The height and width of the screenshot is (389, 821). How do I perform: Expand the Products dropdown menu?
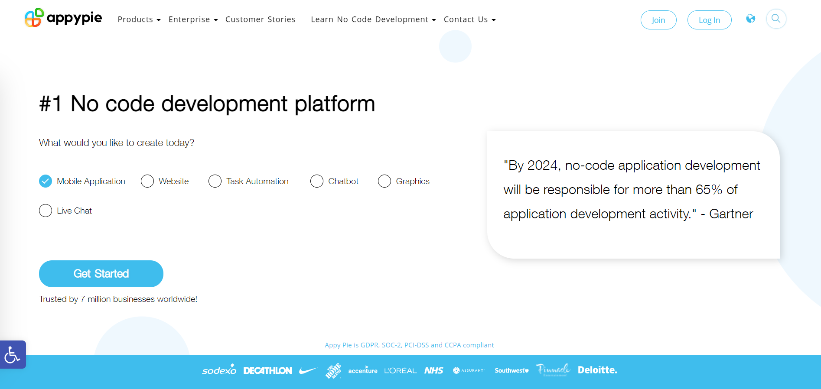coord(139,19)
